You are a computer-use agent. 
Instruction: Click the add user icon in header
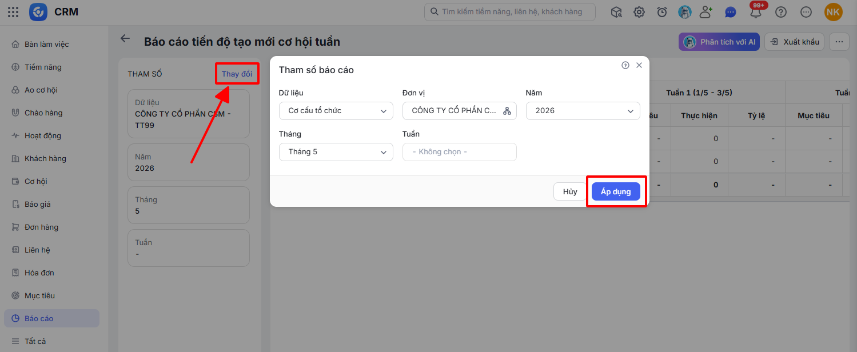(707, 11)
